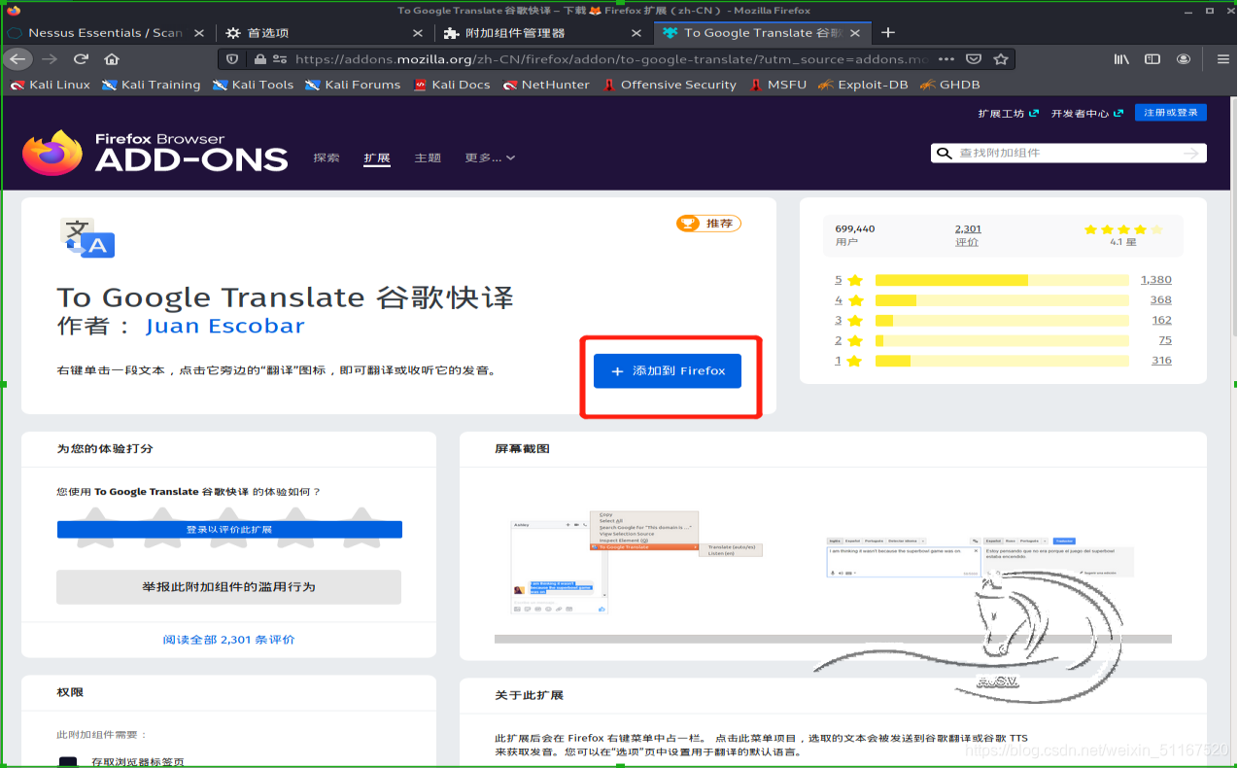Close the To Google Translate tab
Screen dimensions: 1238x768
click(856, 32)
